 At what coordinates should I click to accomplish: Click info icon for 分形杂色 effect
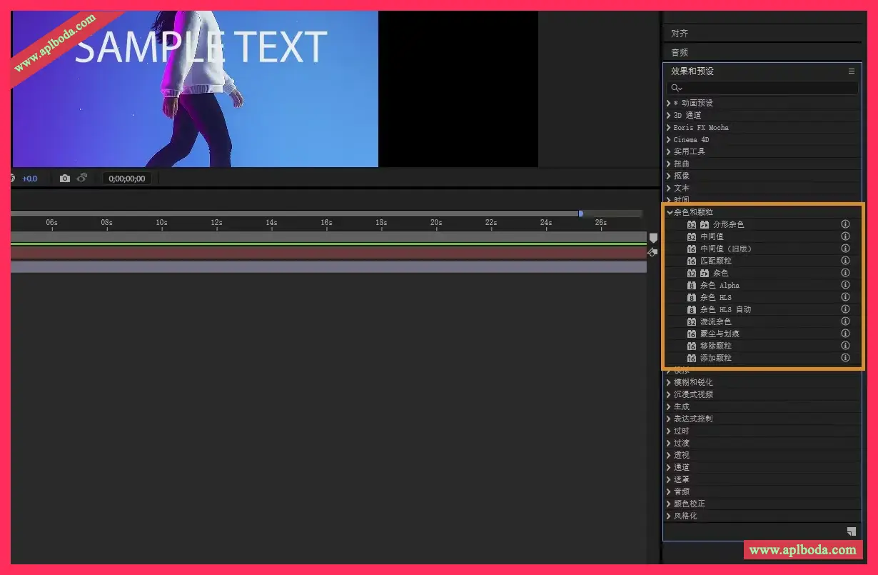coord(845,224)
